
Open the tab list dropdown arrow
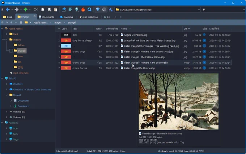click(x=120, y=17)
